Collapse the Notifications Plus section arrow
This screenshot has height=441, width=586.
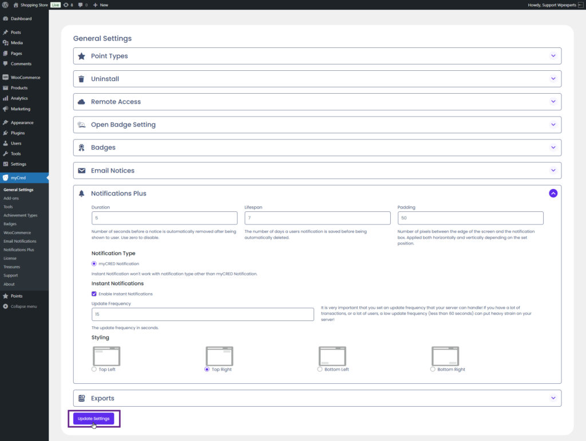pos(553,194)
